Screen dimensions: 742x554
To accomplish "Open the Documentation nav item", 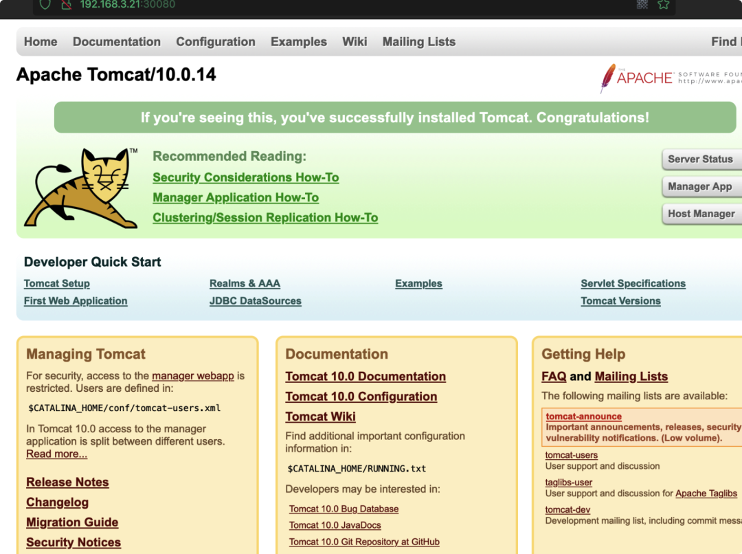I will [117, 42].
